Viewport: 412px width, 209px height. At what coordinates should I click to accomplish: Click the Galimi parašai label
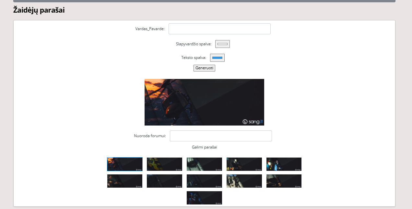204,147
